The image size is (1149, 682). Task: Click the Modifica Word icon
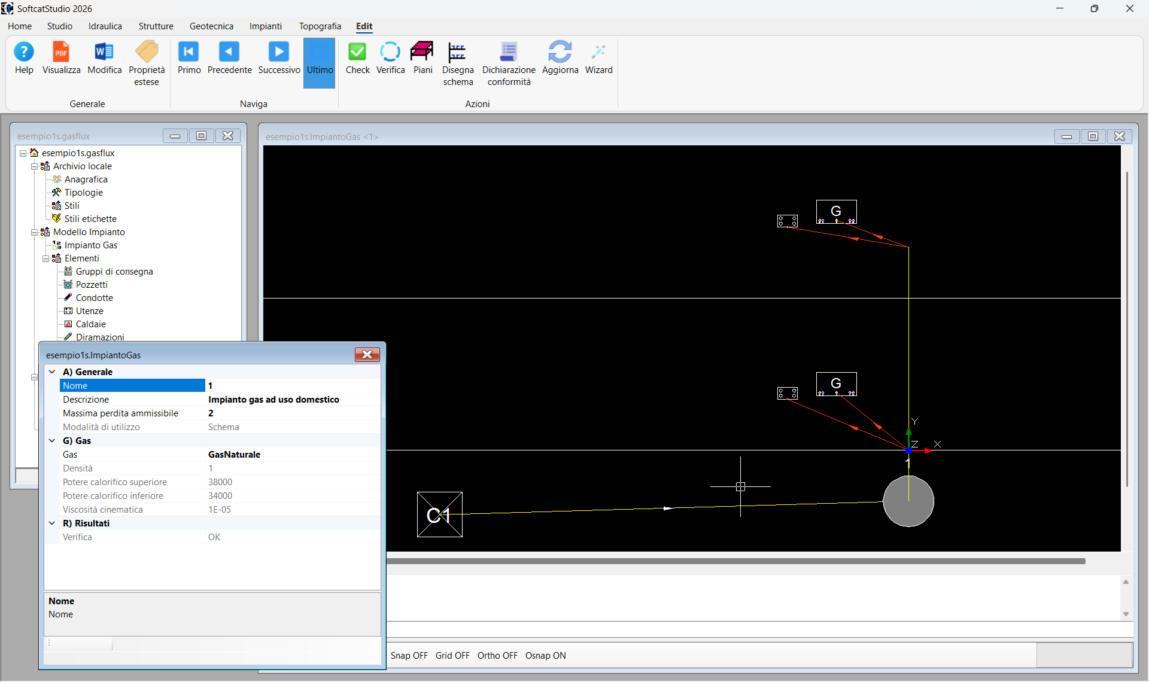point(104,58)
